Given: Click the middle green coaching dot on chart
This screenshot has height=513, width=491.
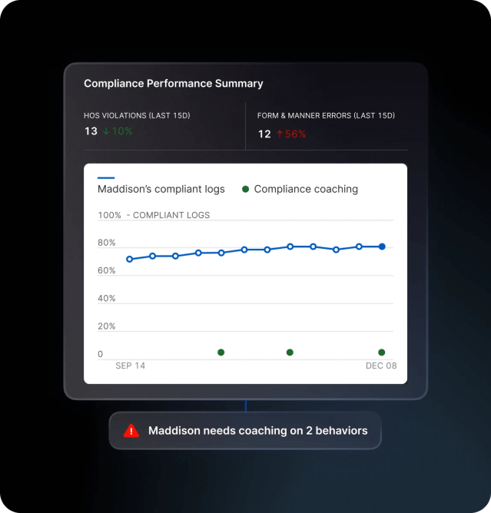Looking at the screenshot, I should pos(290,352).
